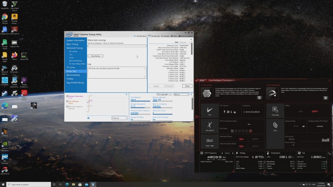Click the stress test progress bar
This screenshot has height=187, width=333.
pos(117,46)
